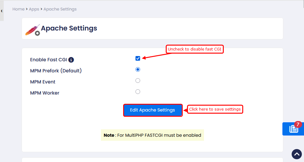Click the MPM Prefork (Default) label
304x162 pixels.
[56, 71]
